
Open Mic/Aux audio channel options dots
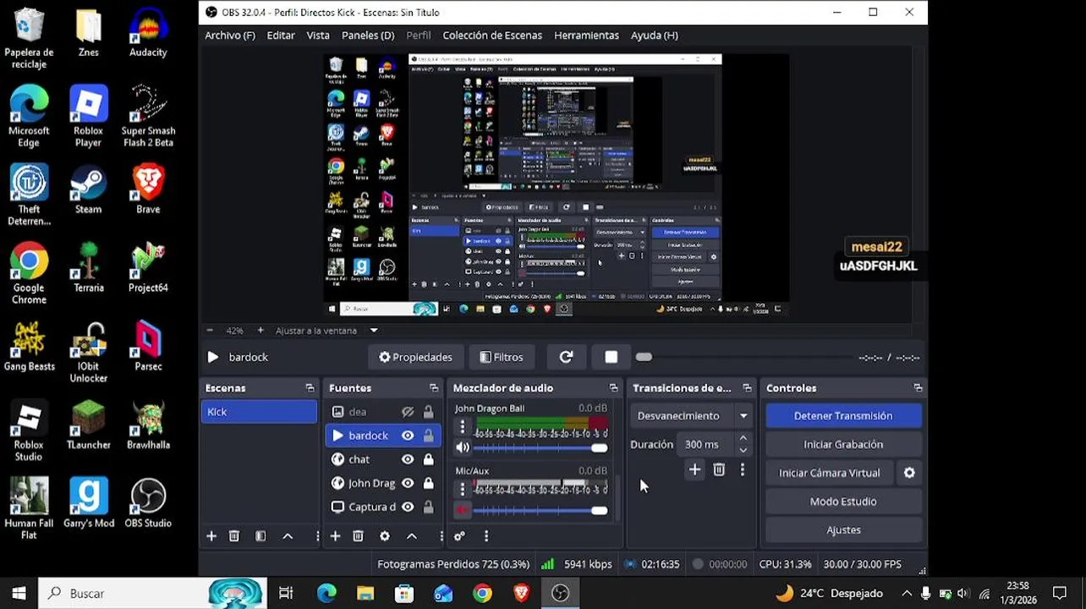tap(462, 489)
